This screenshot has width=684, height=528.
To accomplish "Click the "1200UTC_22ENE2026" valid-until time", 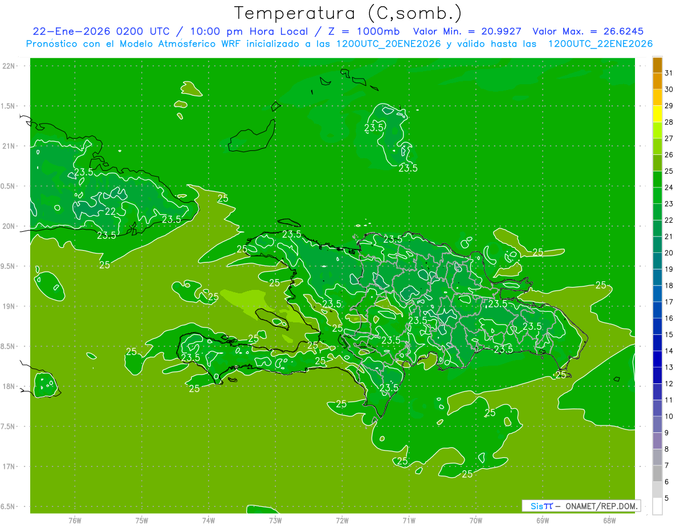I will tap(600, 44).
